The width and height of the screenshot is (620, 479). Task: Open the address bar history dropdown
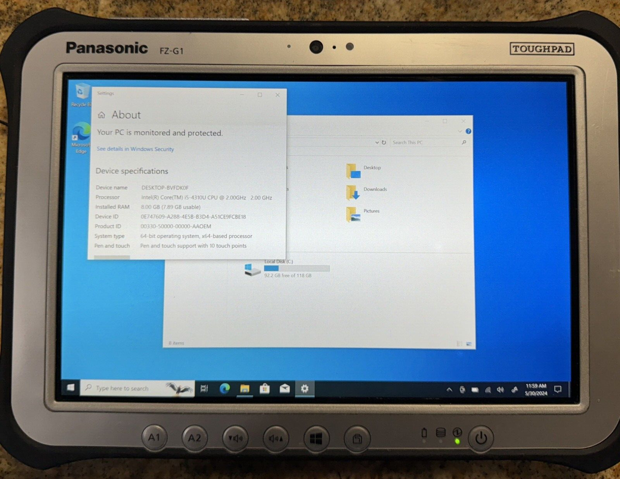(377, 142)
